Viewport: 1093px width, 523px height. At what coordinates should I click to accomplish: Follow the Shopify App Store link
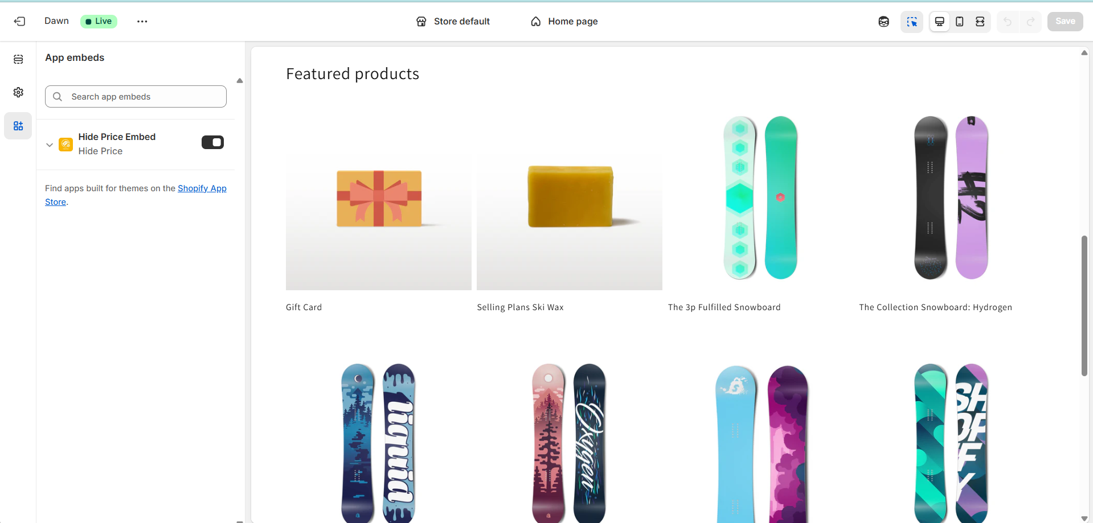(x=202, y=188)
